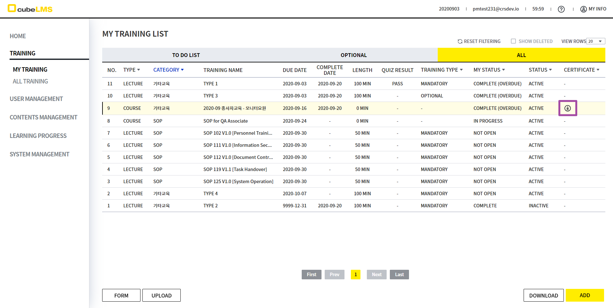Click the yellow Add button
613x308 pixels.
pyautogui.click(x=584, y=295)
